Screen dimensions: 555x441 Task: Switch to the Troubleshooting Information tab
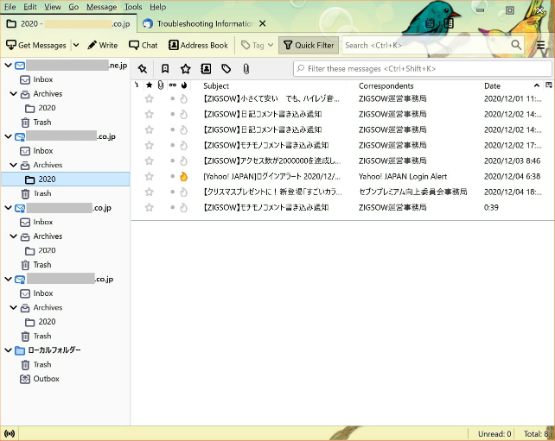[x=204, y=23]
